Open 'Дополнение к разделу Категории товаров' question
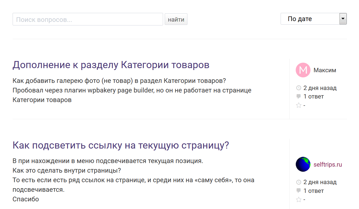The image size is (359, 209). coord(111,65)
